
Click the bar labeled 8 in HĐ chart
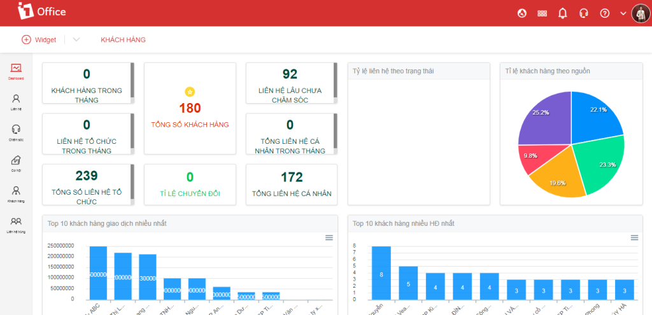tap(381, 273)
